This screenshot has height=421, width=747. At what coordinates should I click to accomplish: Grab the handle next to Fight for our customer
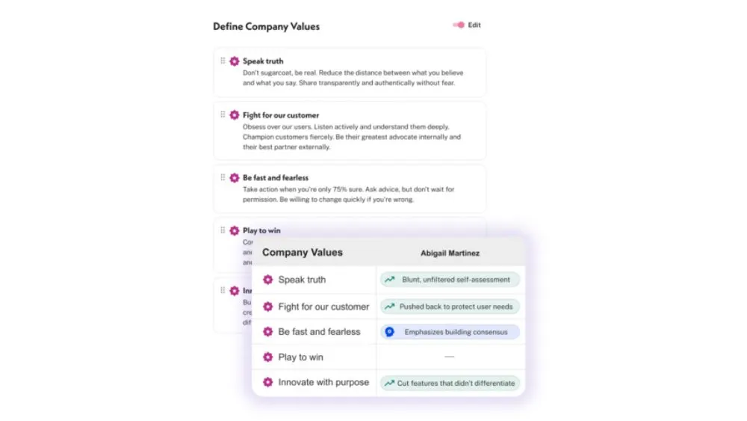[223, 114]
